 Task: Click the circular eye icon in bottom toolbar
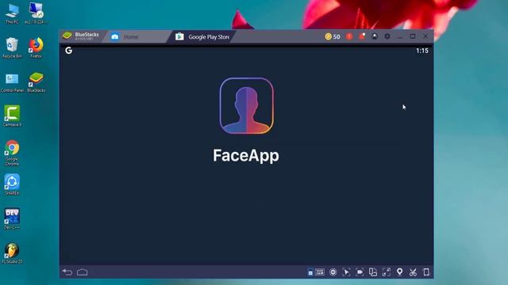pos(333,272)
